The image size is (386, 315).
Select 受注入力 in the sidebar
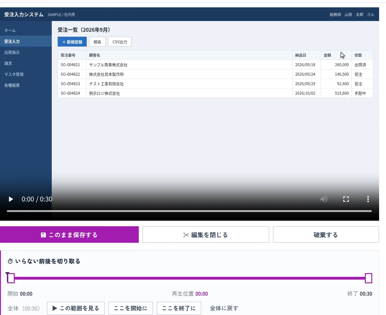pos(26,41)
